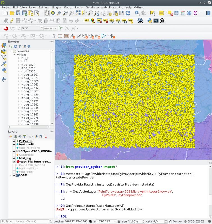Open the Vector menu
212x224 pixels.
pos(68,7)
